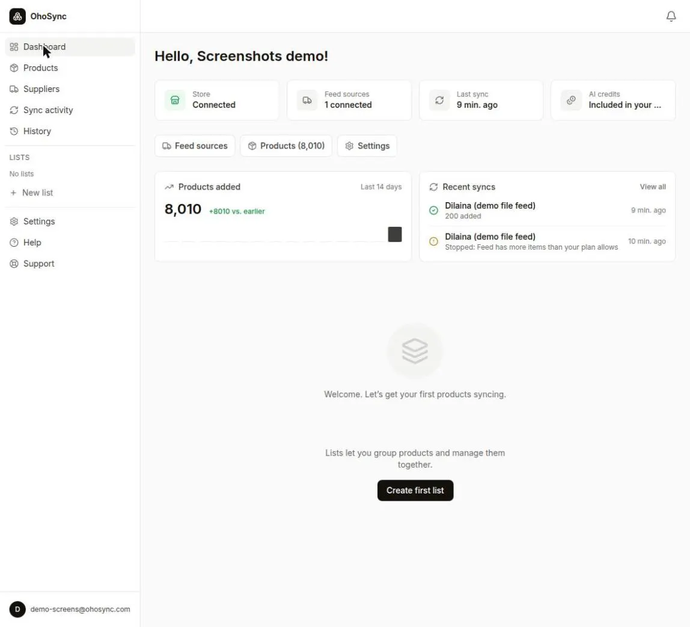Viewport: 690px width, 627px height.
Task: Click the Feed sources card truck icon
Action: coord(307,100)
